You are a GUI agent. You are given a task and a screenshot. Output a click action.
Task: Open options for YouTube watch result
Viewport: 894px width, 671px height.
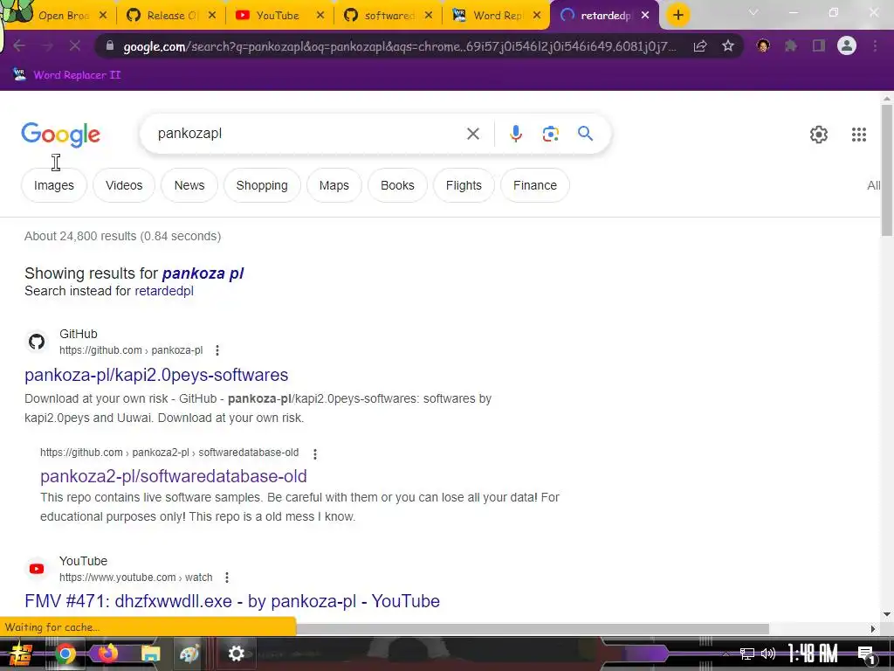coord(227,578)
